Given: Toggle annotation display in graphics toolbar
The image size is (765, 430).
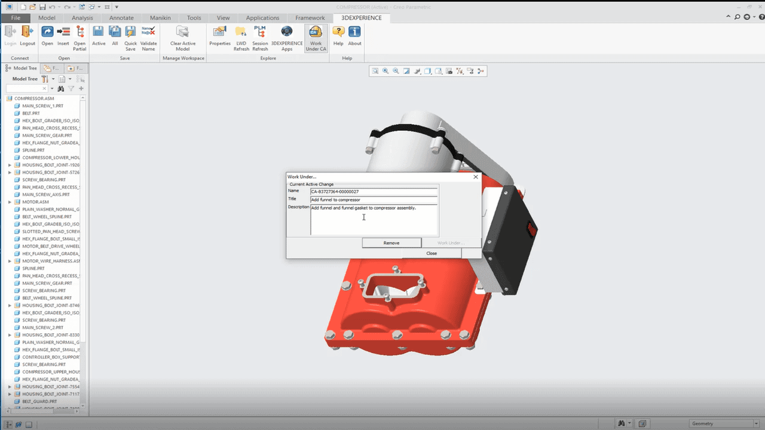Looking at the screenshot, I should pyautogui.click(x=470, y=71).
